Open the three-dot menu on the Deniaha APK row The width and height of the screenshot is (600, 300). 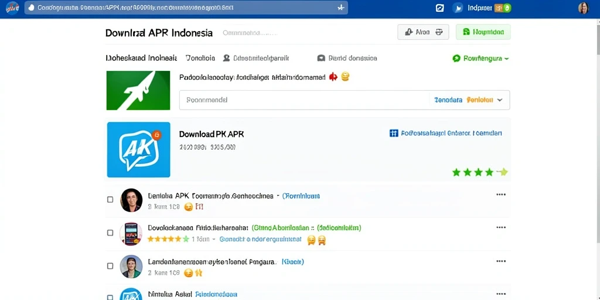[501, 195]
